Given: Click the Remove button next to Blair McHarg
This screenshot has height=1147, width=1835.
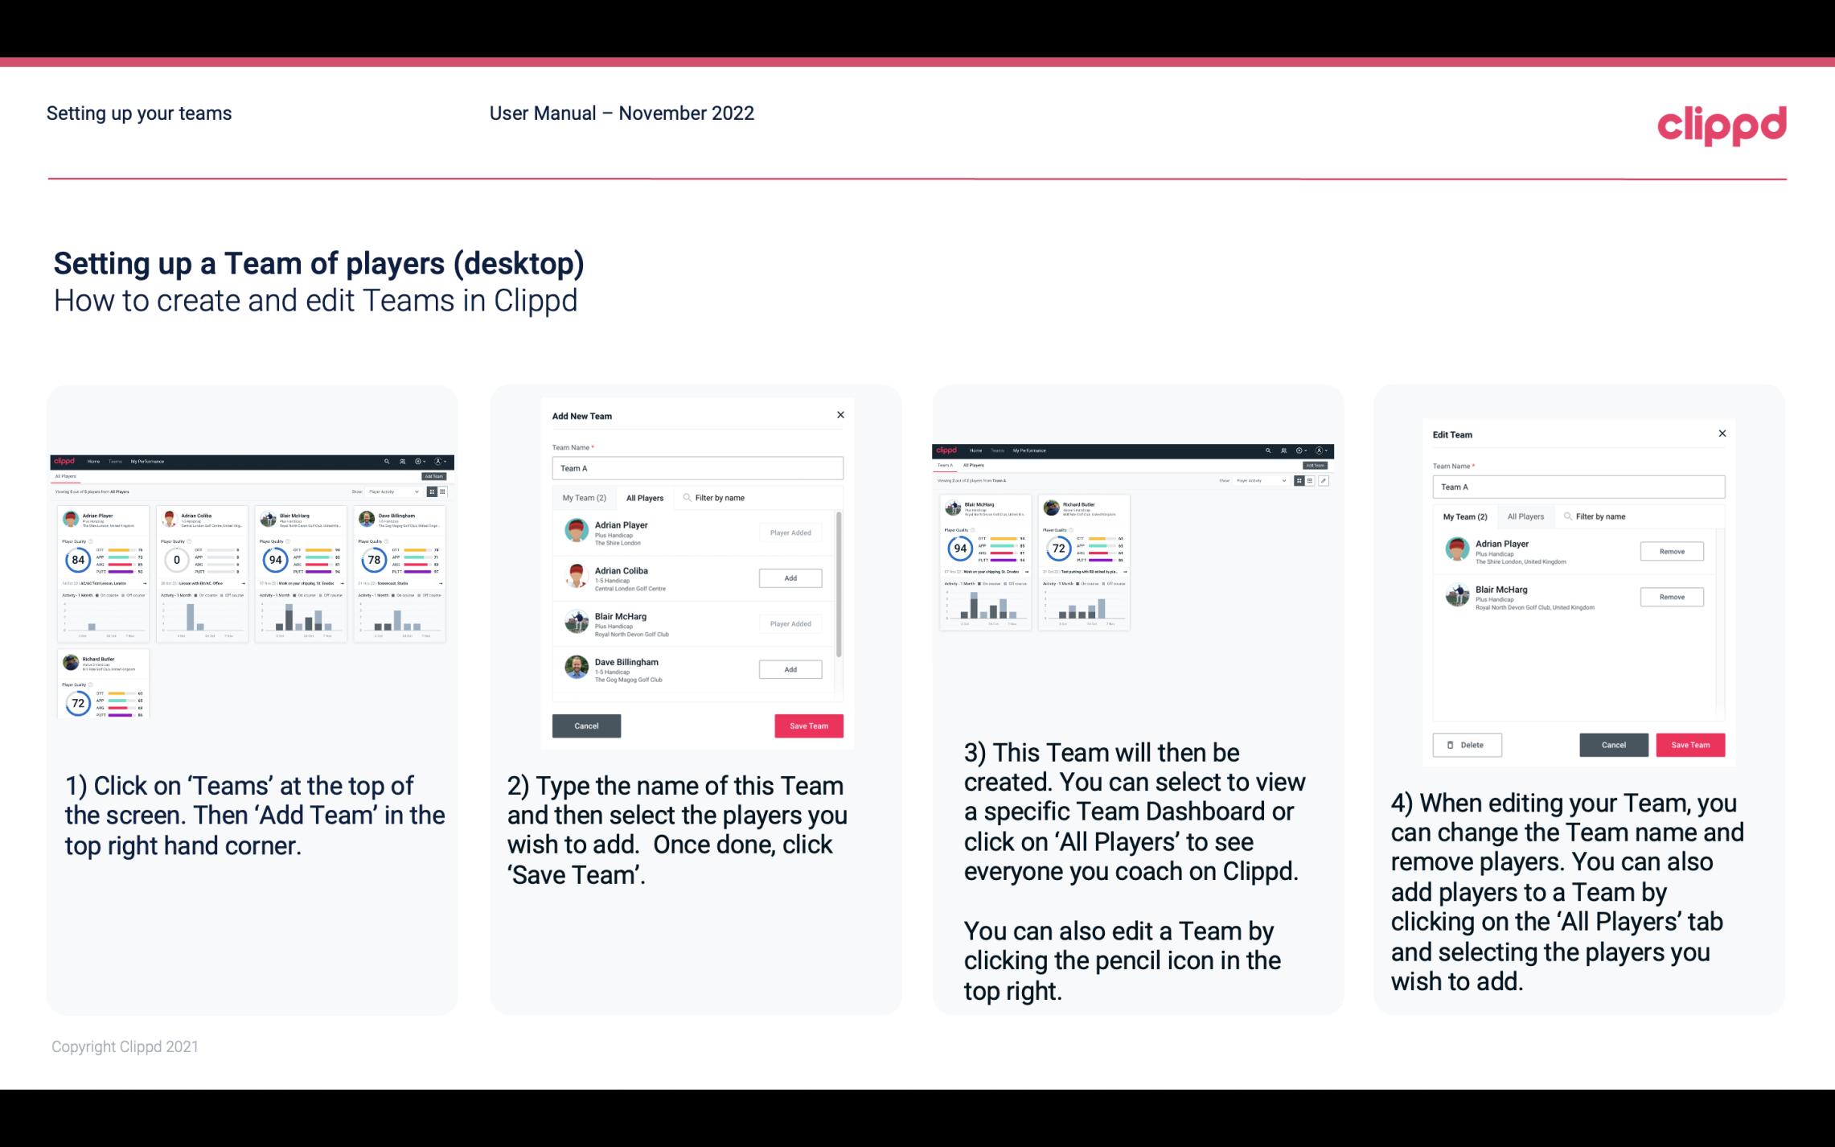Looking at the screenshot, I should tap(1673, 598).
